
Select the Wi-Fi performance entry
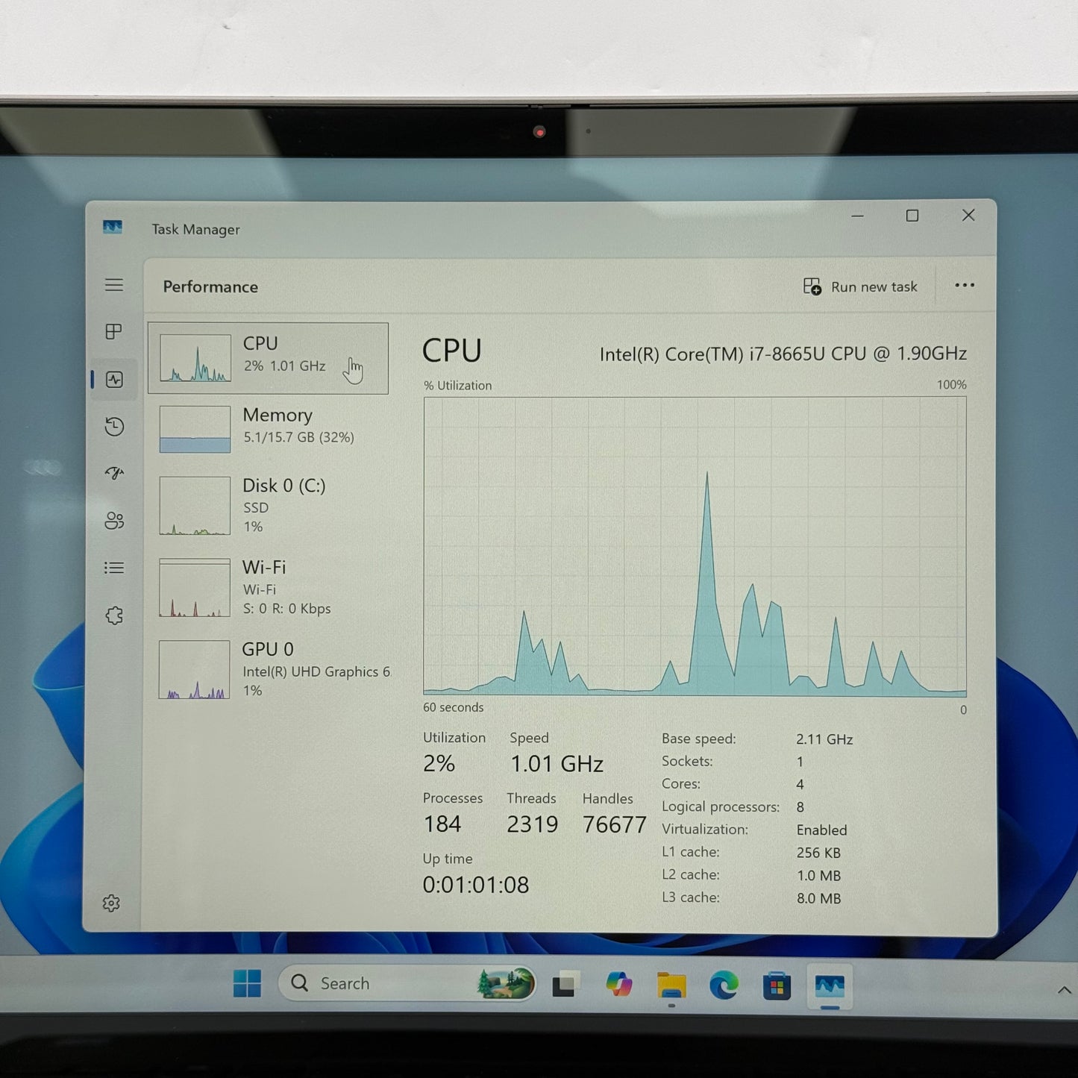tap(269, 588)
